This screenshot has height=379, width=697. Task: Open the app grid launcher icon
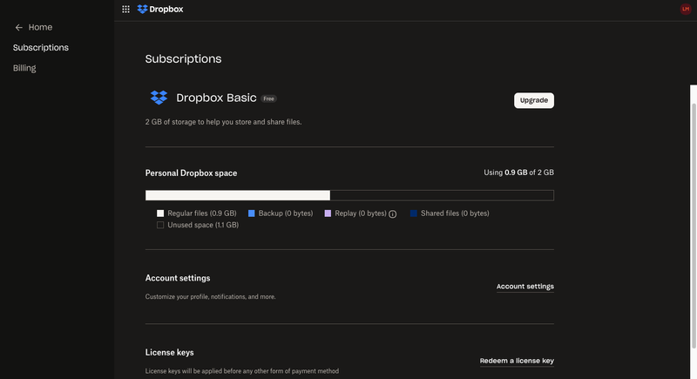[x=125, y=10]
